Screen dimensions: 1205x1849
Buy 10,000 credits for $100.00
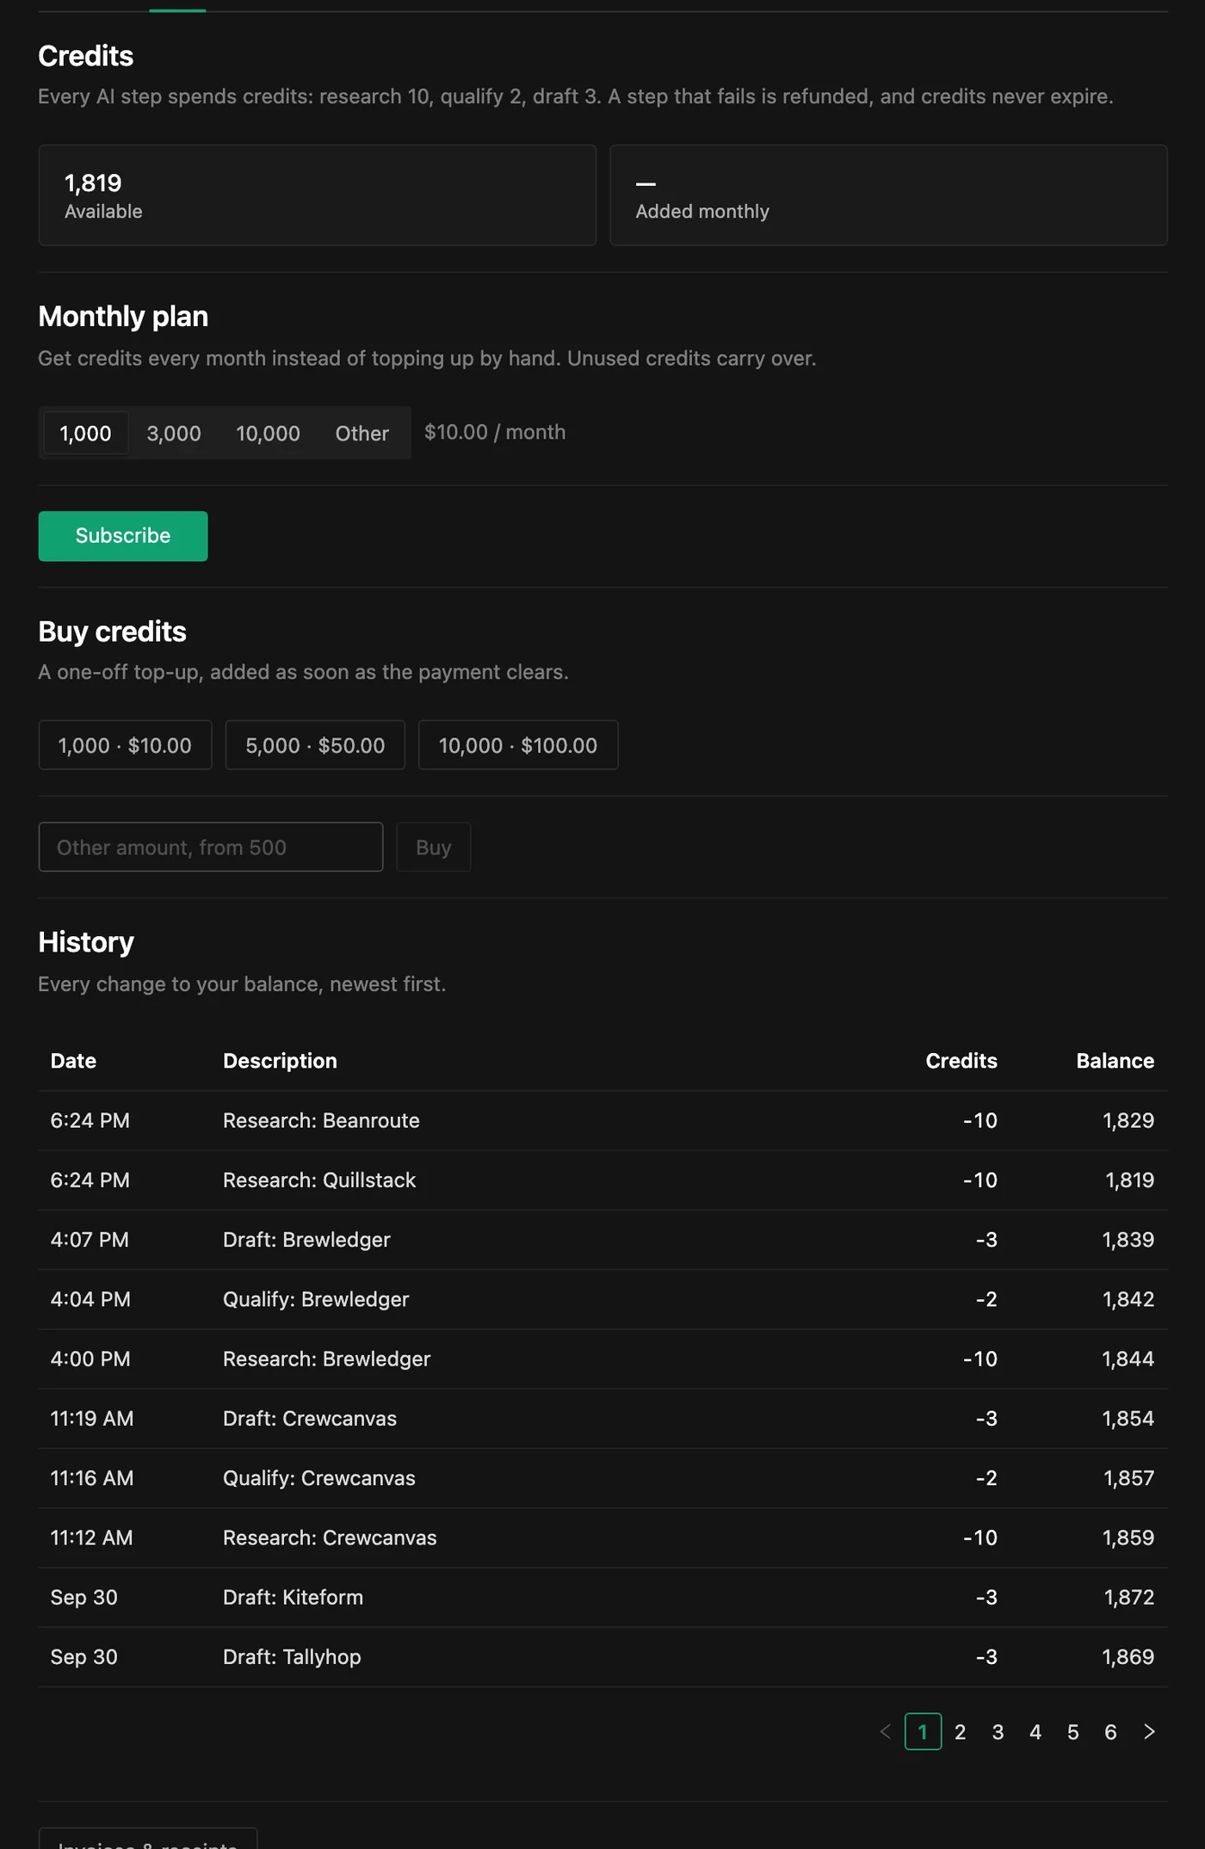[x=518, y=745]
